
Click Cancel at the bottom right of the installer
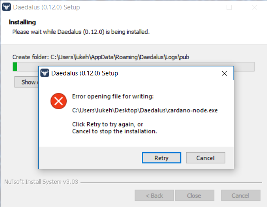[240, 195]
